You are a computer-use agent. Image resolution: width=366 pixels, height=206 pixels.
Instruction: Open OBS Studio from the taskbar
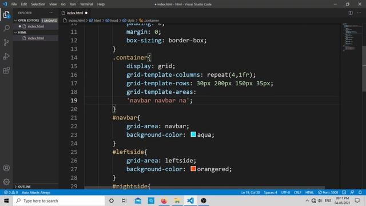coord(204,201)
